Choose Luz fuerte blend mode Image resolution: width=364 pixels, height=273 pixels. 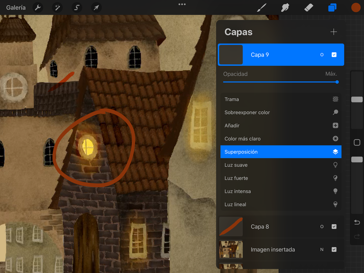(x=281, y=178)
